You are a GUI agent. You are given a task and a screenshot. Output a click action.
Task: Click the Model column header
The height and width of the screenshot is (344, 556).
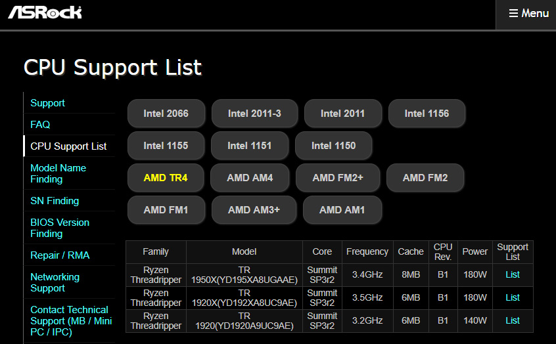tap(244, 252)
